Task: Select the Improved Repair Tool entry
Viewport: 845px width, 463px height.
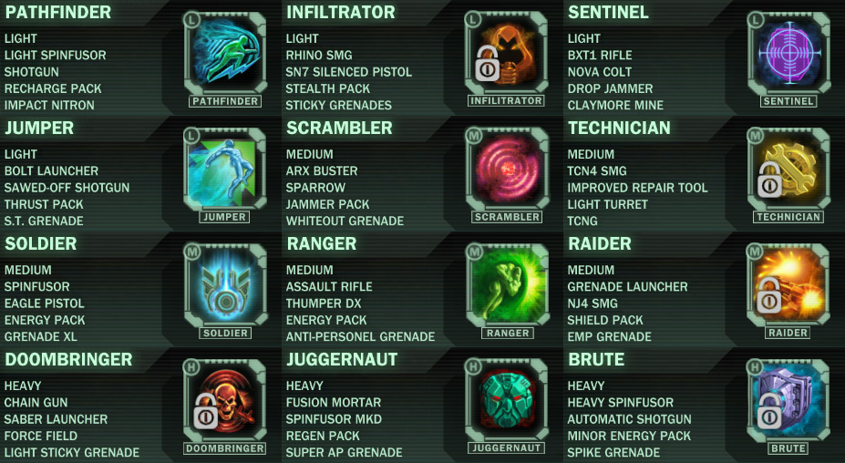Action: coord(637,188)
